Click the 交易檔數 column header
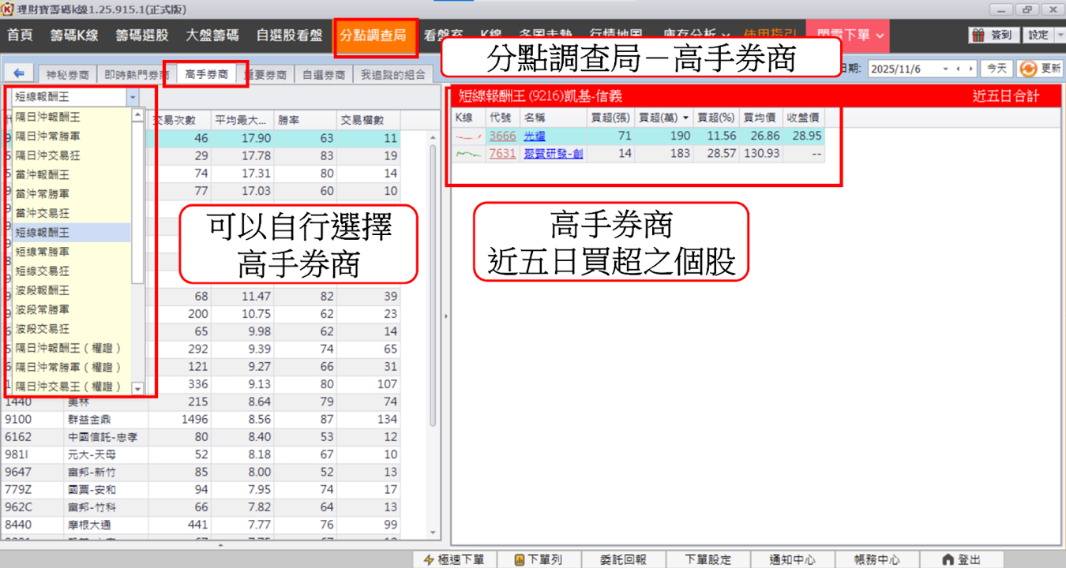 [x=368, y=121]
